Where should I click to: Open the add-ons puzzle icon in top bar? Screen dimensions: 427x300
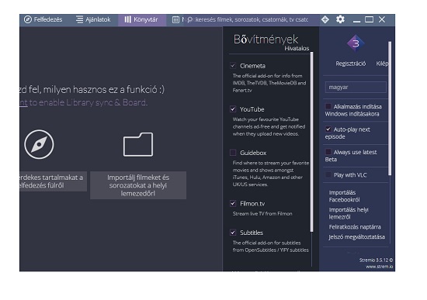[x=325, y=19]
